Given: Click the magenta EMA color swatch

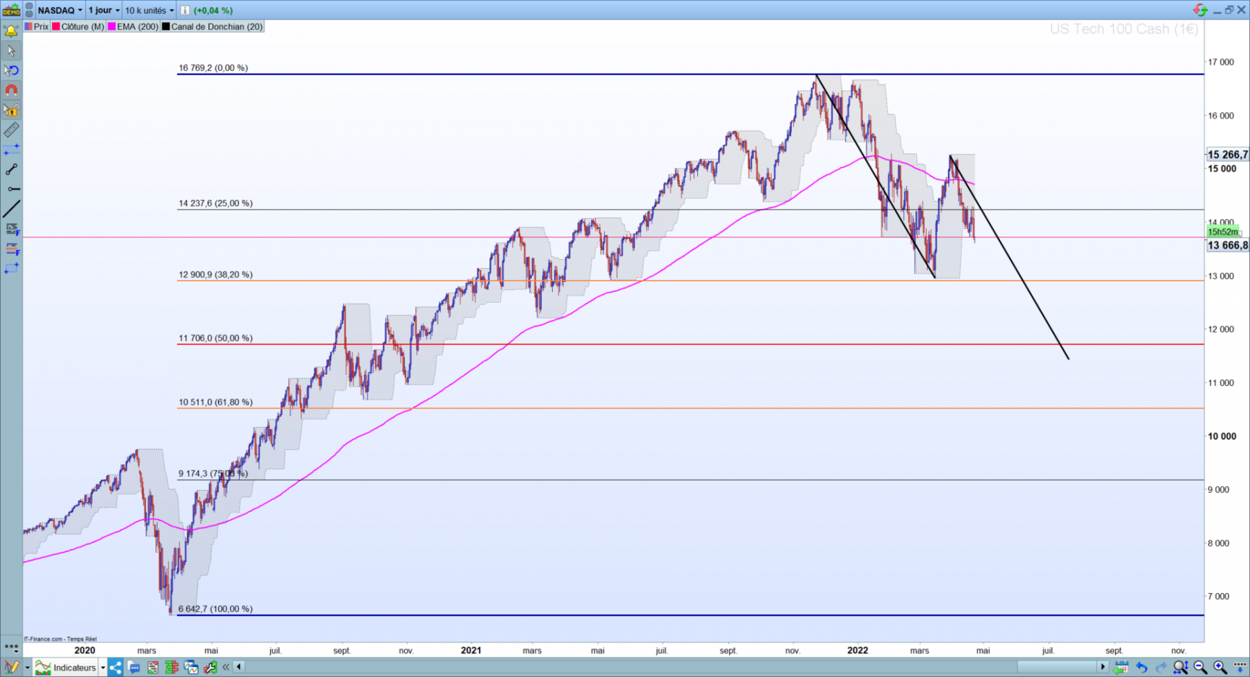Looking at the screenshot, I should click(111, 26).
